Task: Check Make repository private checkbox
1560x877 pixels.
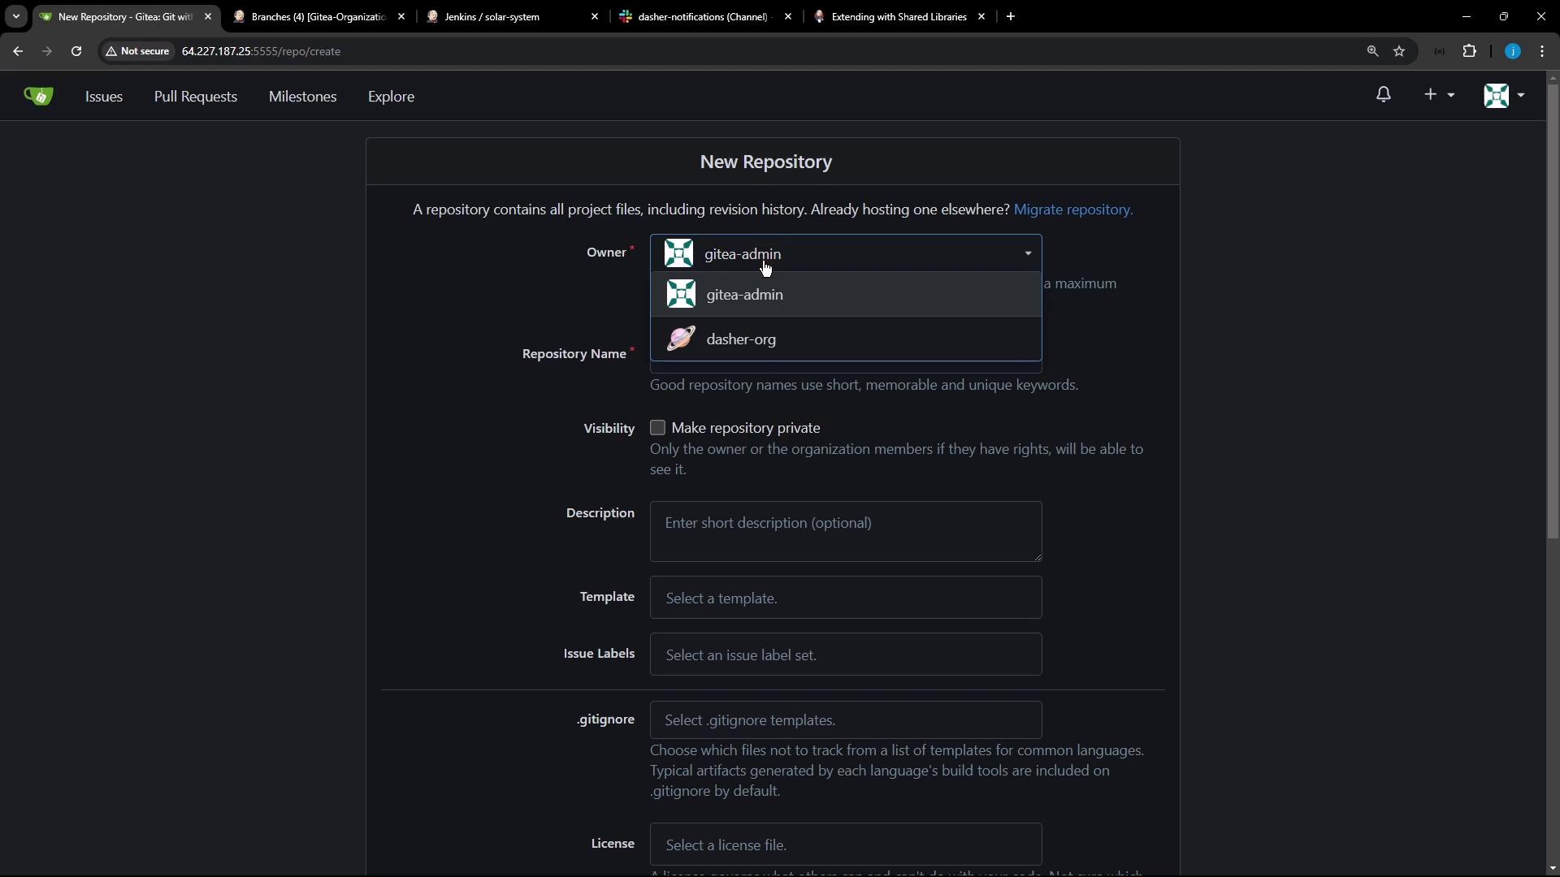Action: tap(657, 428)
